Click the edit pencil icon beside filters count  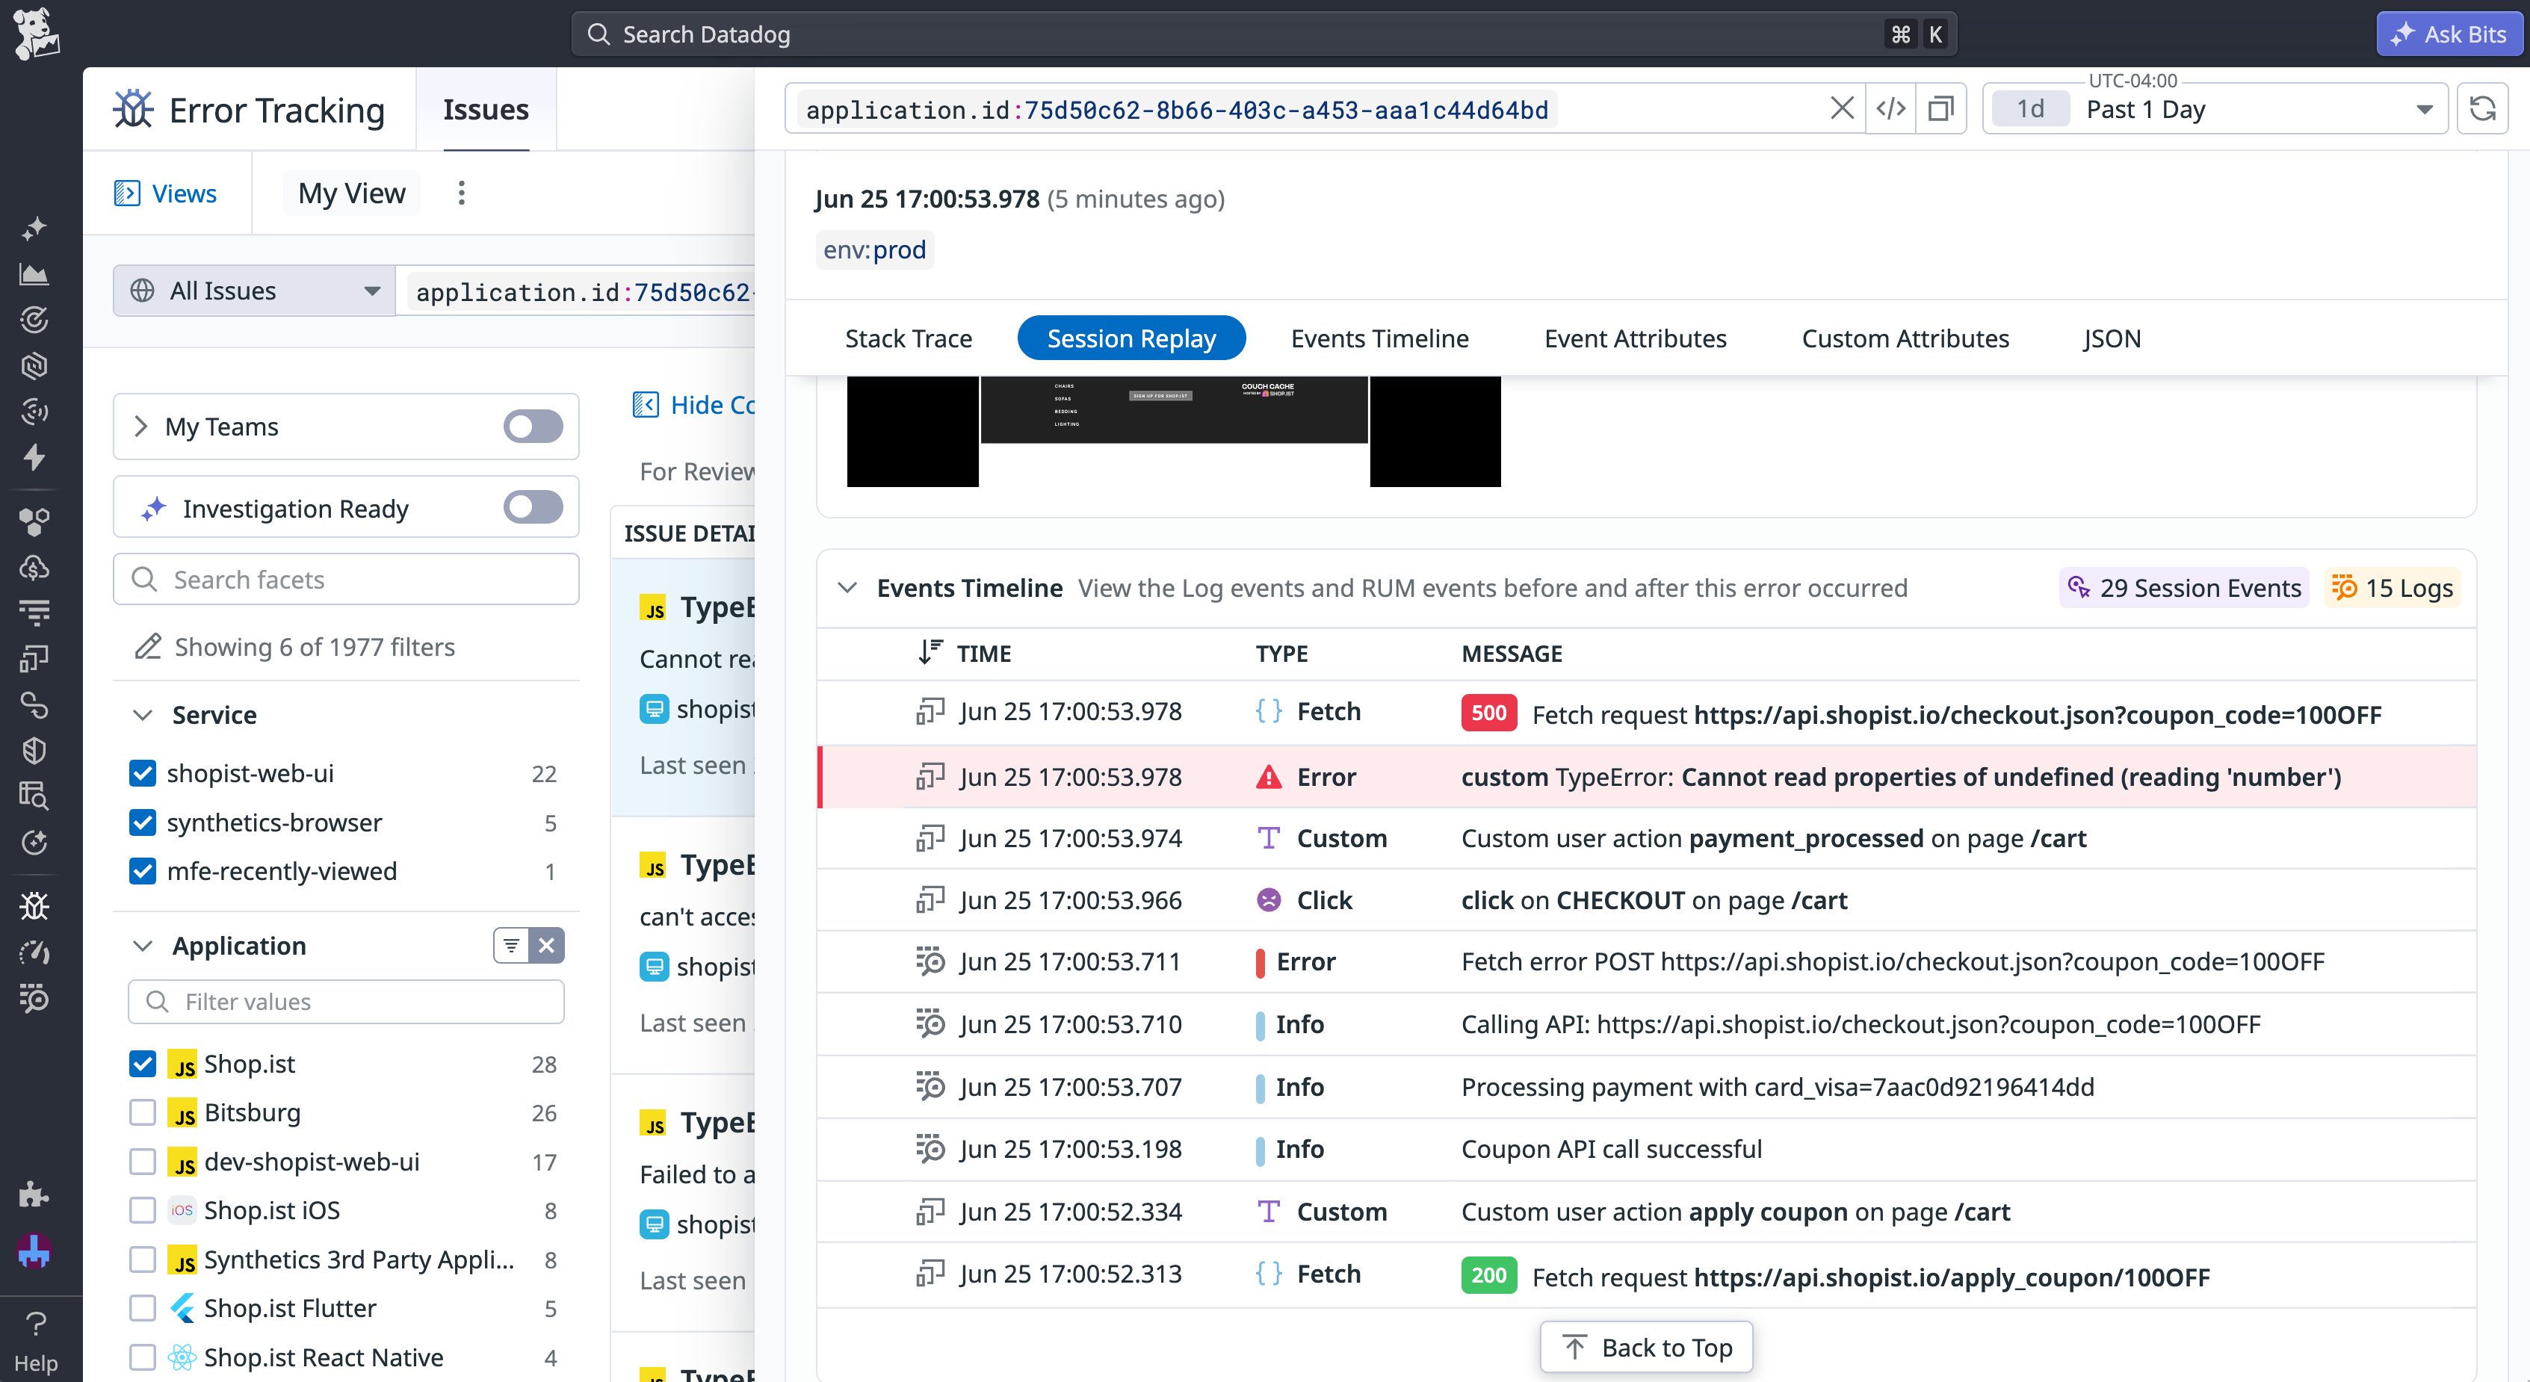point(147,646)
